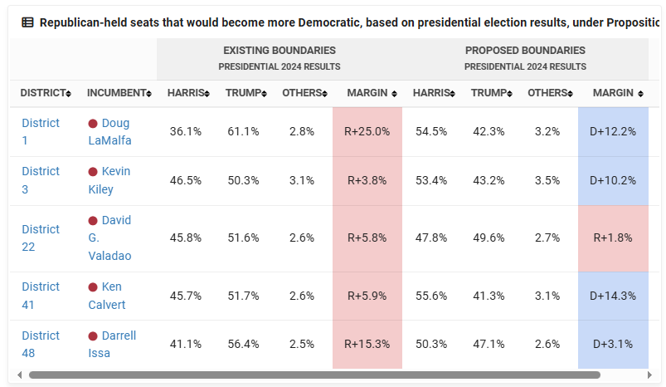
Task: Click the red party dot beside David G. Valadao
Action: click(93, 221)
